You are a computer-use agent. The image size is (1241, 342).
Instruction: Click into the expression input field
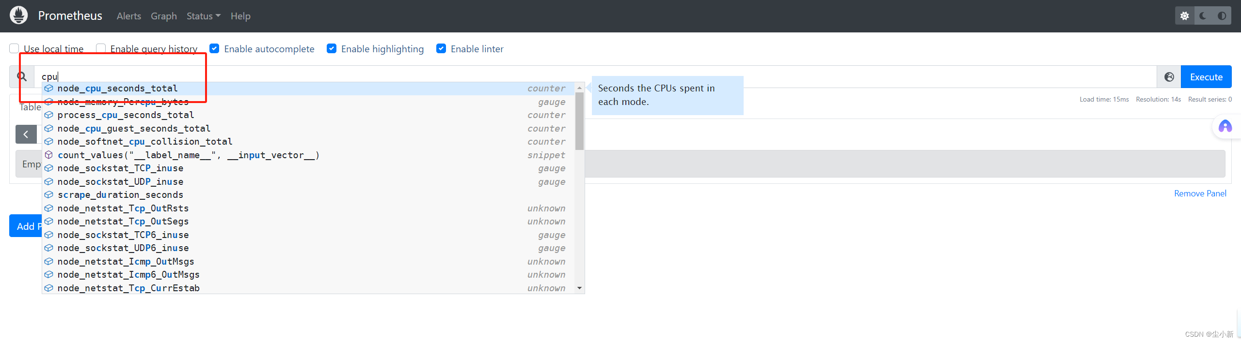tap(595, 76)
